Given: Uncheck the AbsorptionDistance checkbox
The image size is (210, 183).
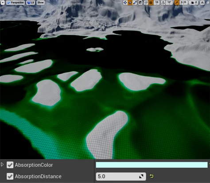Looking at the screenshot, I should coord(10,176).
